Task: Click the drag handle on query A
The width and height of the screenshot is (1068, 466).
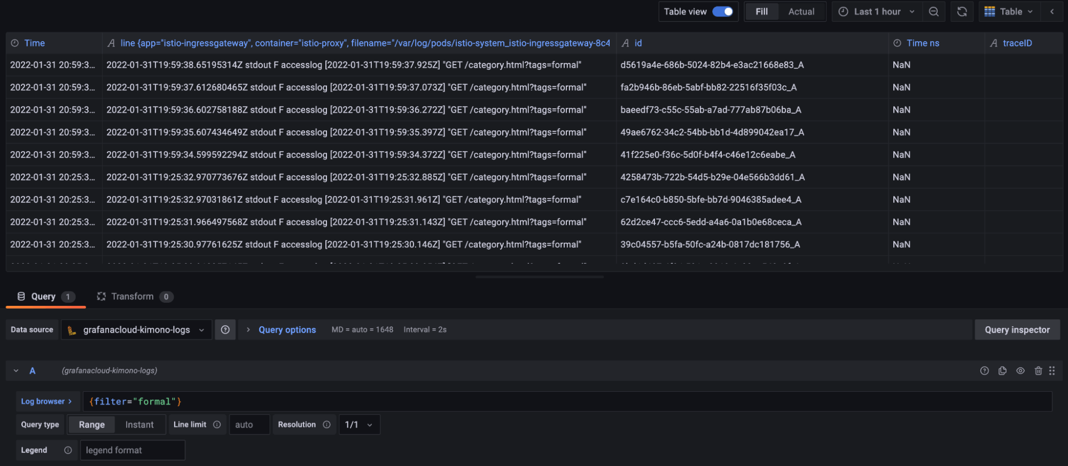Action: (1052, 370)
